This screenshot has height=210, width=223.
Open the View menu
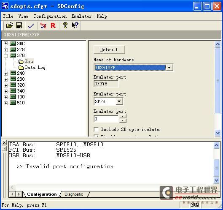[x=23, y=16]
